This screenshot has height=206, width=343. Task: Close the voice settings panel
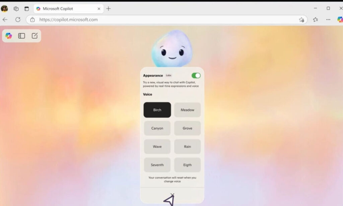click(x=172, y=195)
